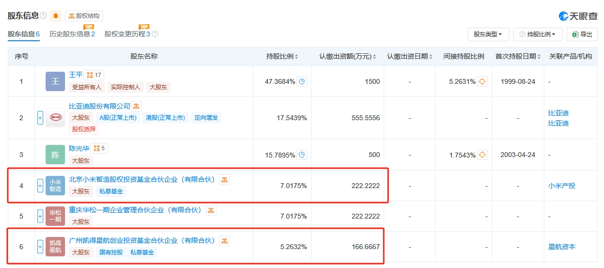The width and height of the screenshot is (604, 268).
Task: Click pie chart icon next to 15.7895%
Action: pyautogui.click(x=303, y=155)
